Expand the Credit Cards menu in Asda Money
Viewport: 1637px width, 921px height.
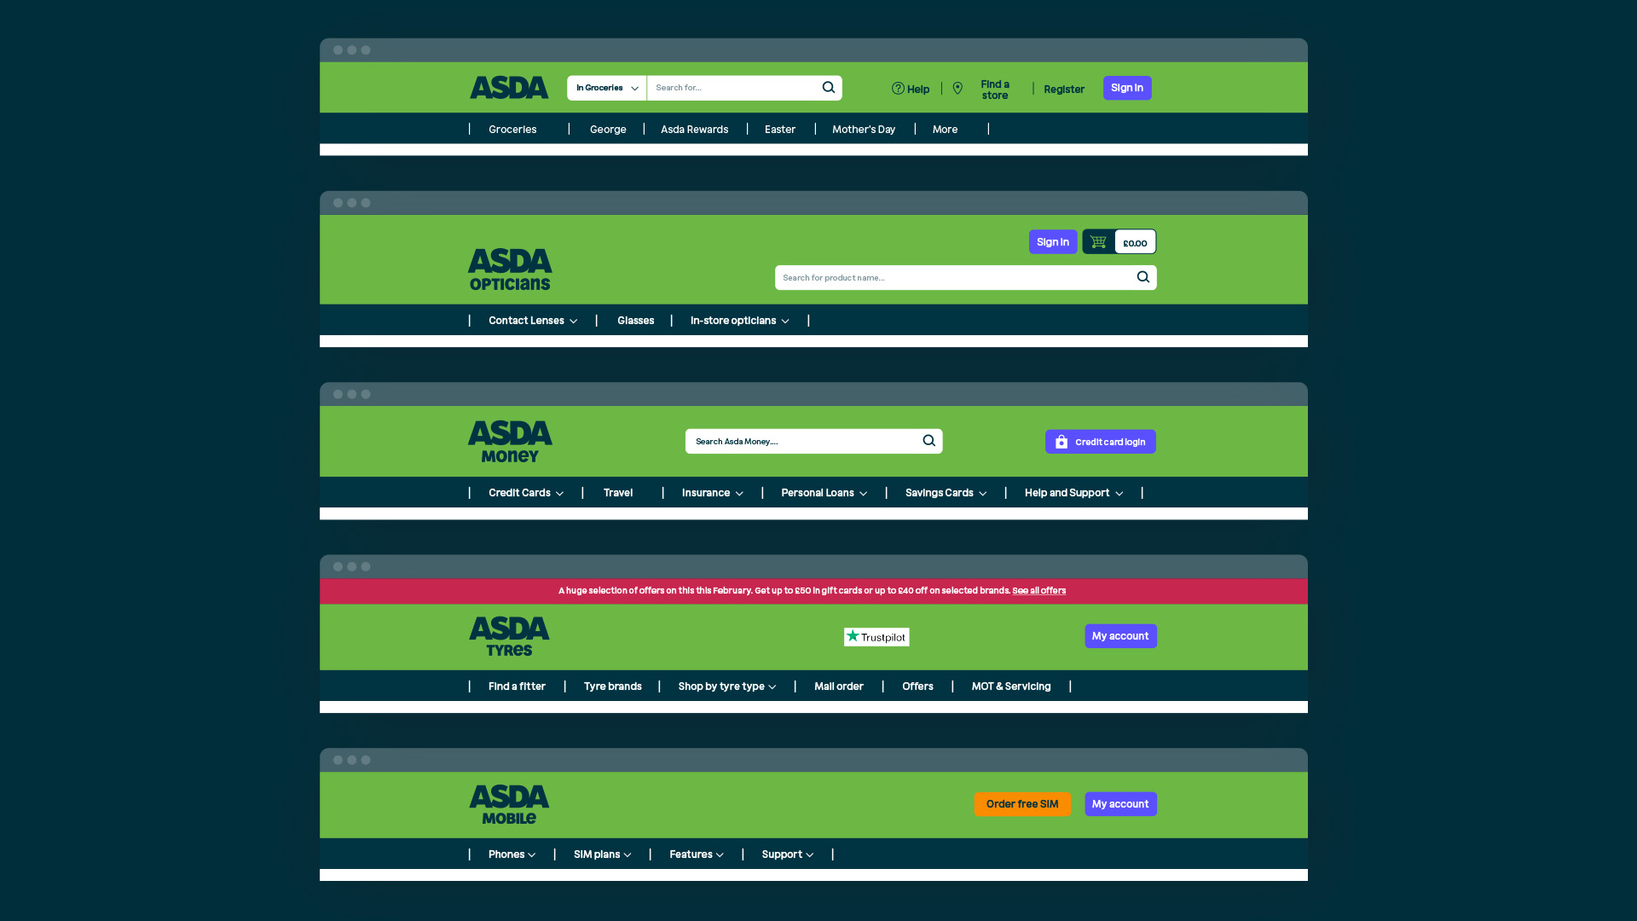pyautogui.click(x=525, y=493)
